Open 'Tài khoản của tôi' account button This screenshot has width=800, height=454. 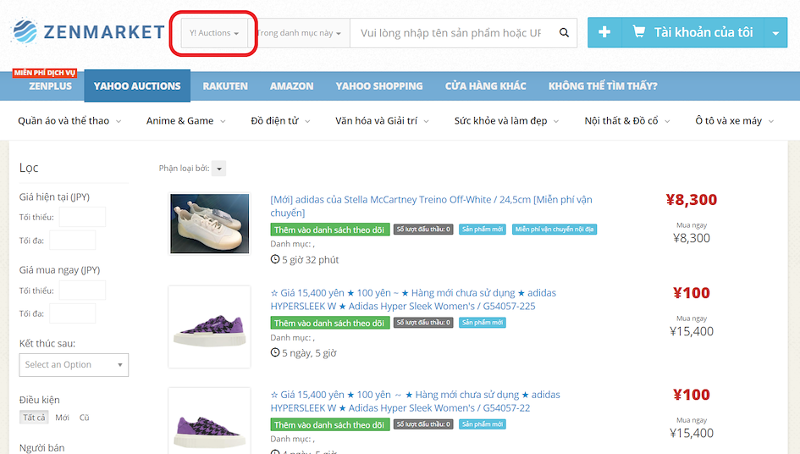coord(692,32)
